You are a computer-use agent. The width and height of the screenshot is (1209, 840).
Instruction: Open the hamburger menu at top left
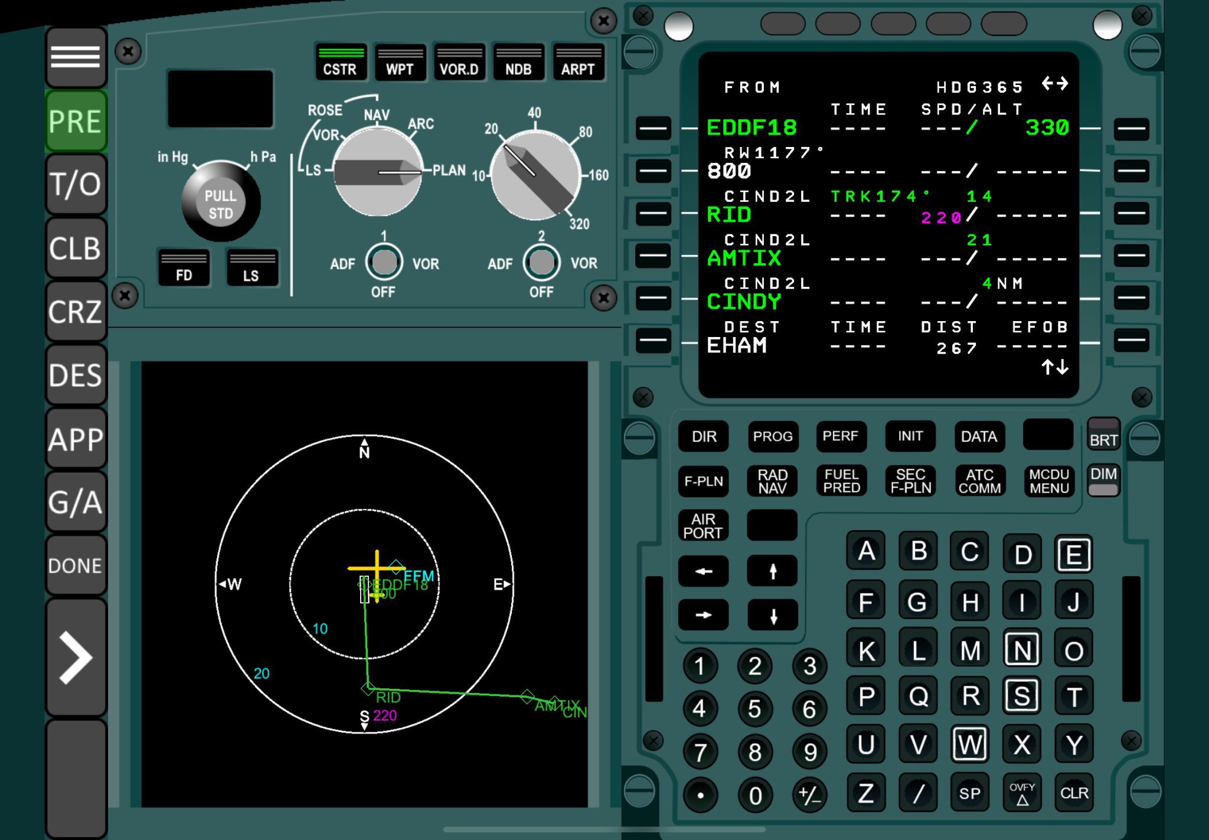point(76,57)
